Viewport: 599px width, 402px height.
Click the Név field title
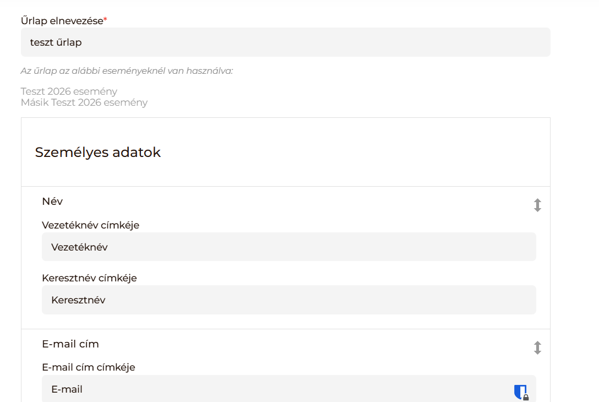pos(52,202)
